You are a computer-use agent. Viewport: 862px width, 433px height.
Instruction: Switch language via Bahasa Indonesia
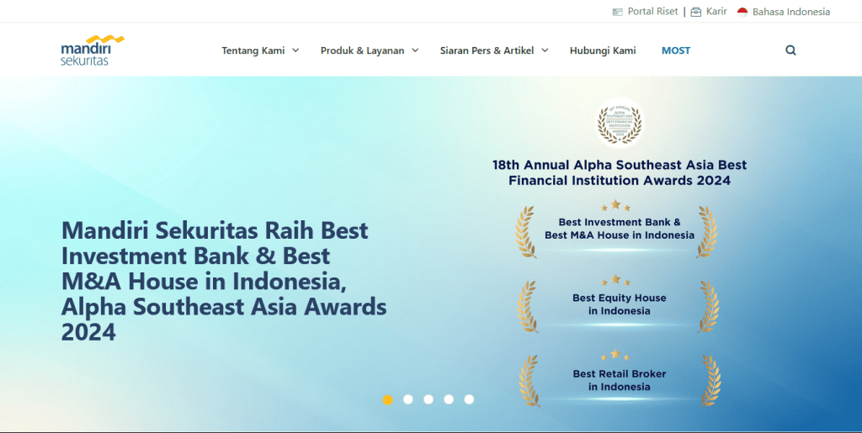791,12
